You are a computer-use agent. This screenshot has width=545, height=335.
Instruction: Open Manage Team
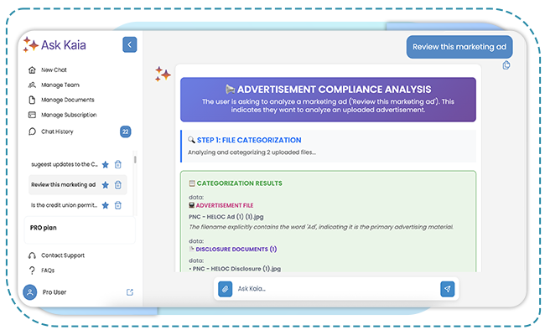click(60, 85)
